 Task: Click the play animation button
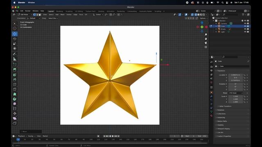[113, 136]
